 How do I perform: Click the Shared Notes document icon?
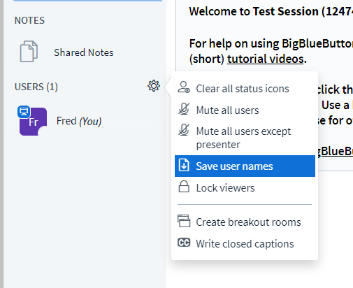29,52
